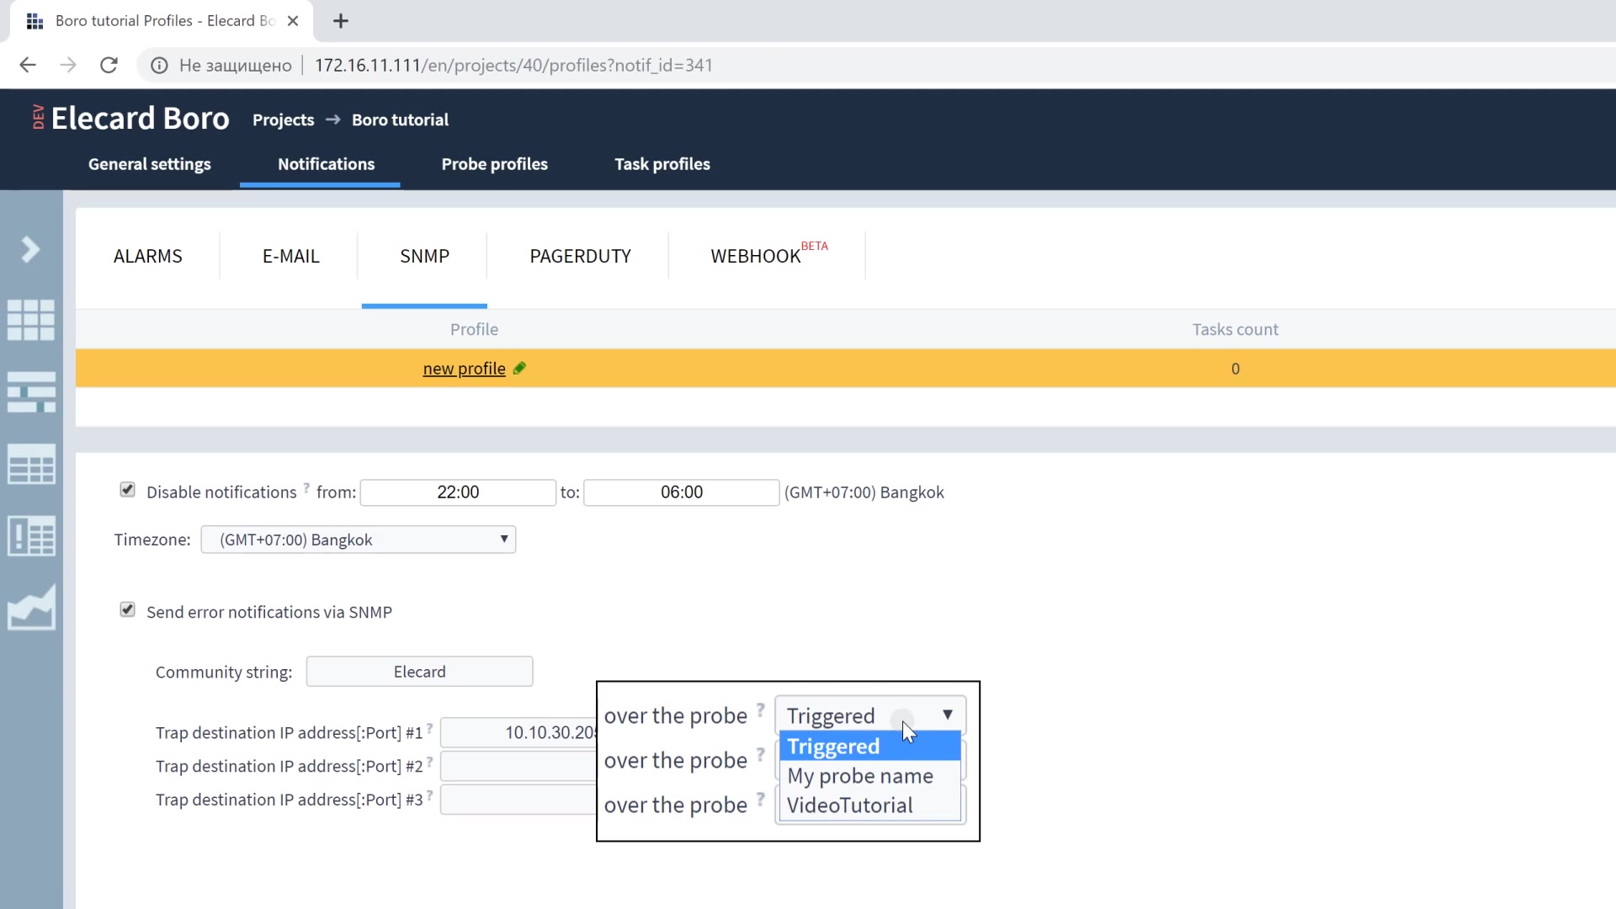Select My probe name from dropdown list

860,774
